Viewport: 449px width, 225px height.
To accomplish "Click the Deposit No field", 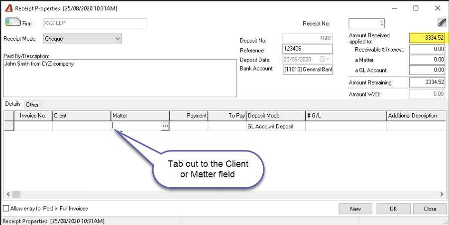I will pyautogui.click(x=308, y=38).
